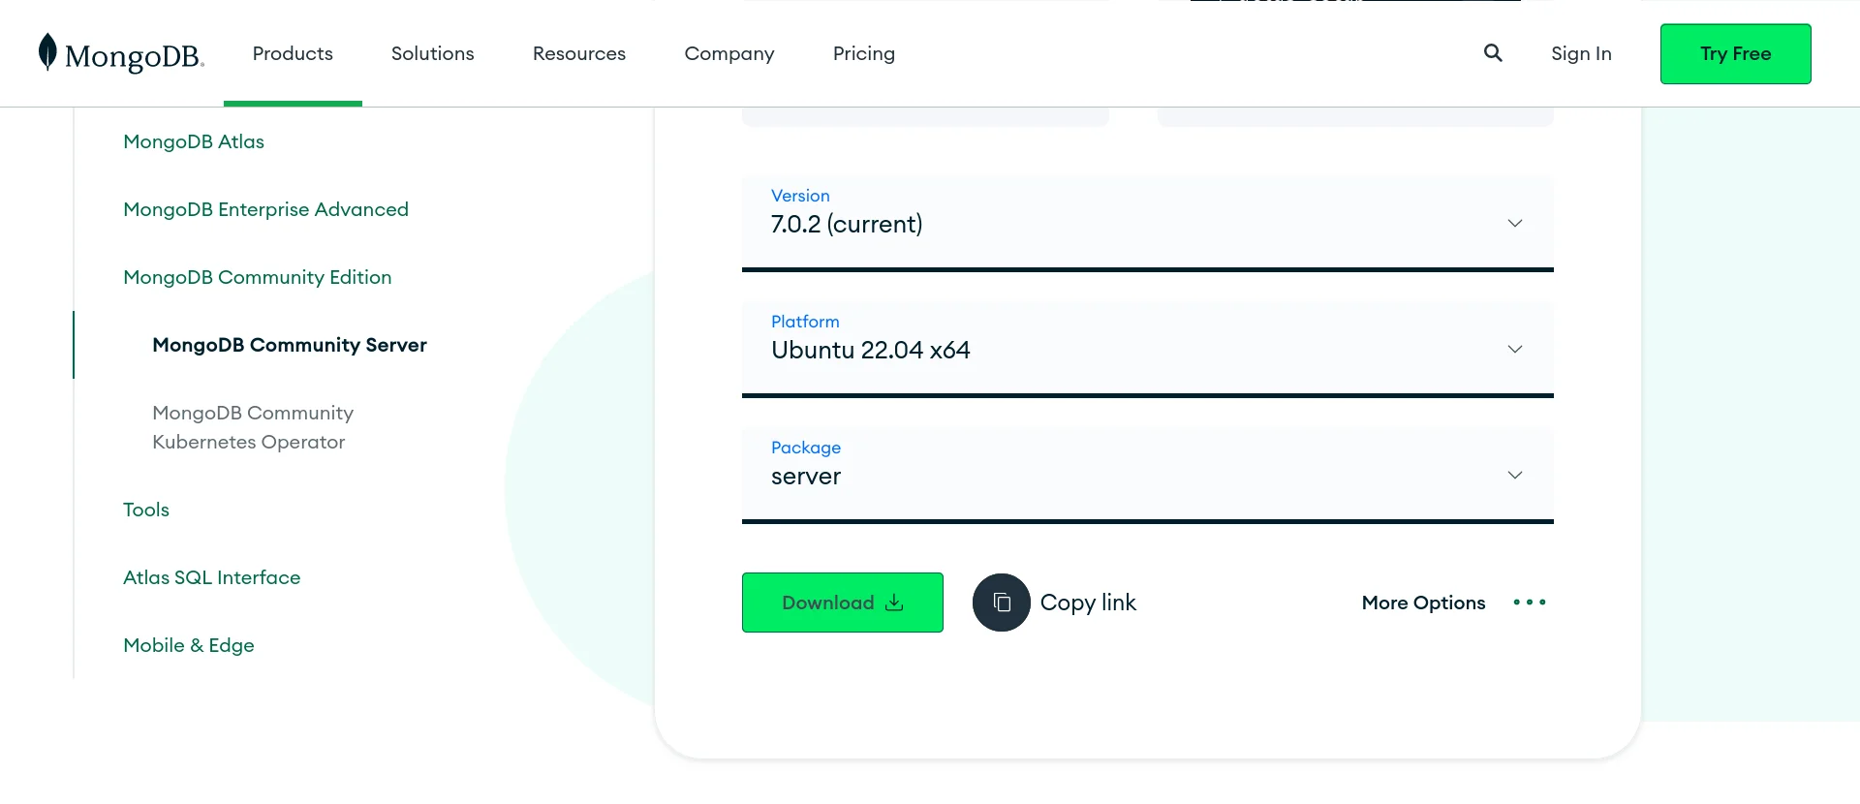Open MongoDB Enterprise Advanced link
Screen dimensions: 1860x804
pyautogui.click(x=266, y=209)
